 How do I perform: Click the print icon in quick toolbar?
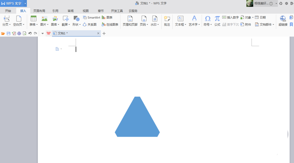coord(19,33)
